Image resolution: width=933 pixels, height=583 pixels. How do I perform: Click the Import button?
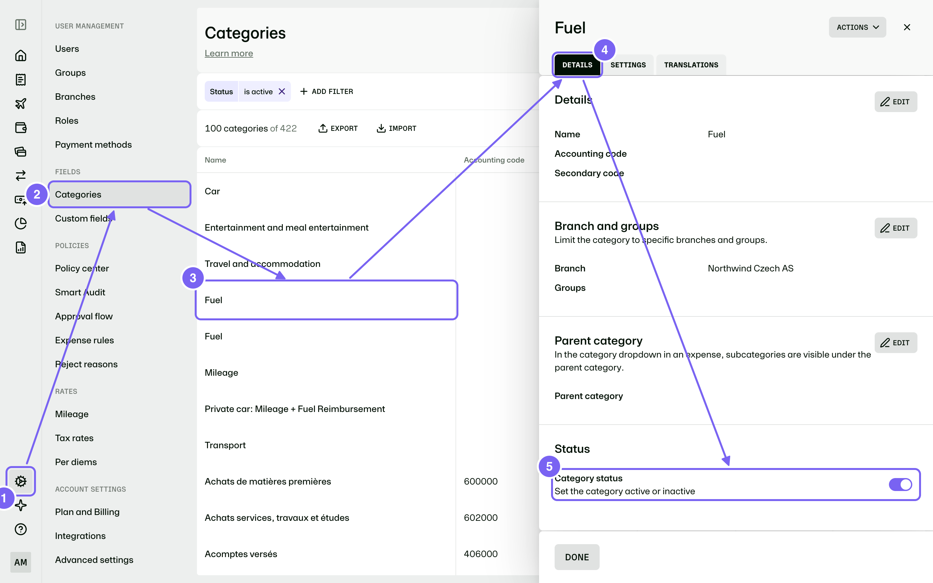point(396,128)
